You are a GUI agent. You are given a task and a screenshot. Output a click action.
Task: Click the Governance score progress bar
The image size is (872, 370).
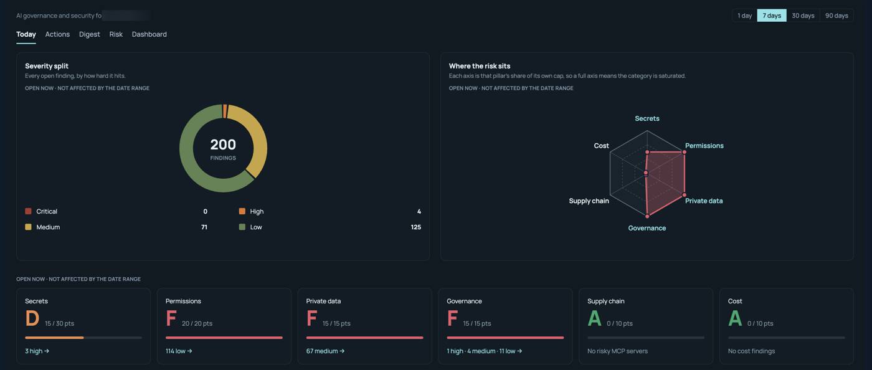point(506,338)
